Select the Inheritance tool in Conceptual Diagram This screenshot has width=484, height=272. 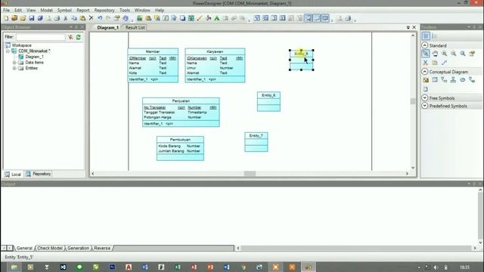click(x=453, y=80)
